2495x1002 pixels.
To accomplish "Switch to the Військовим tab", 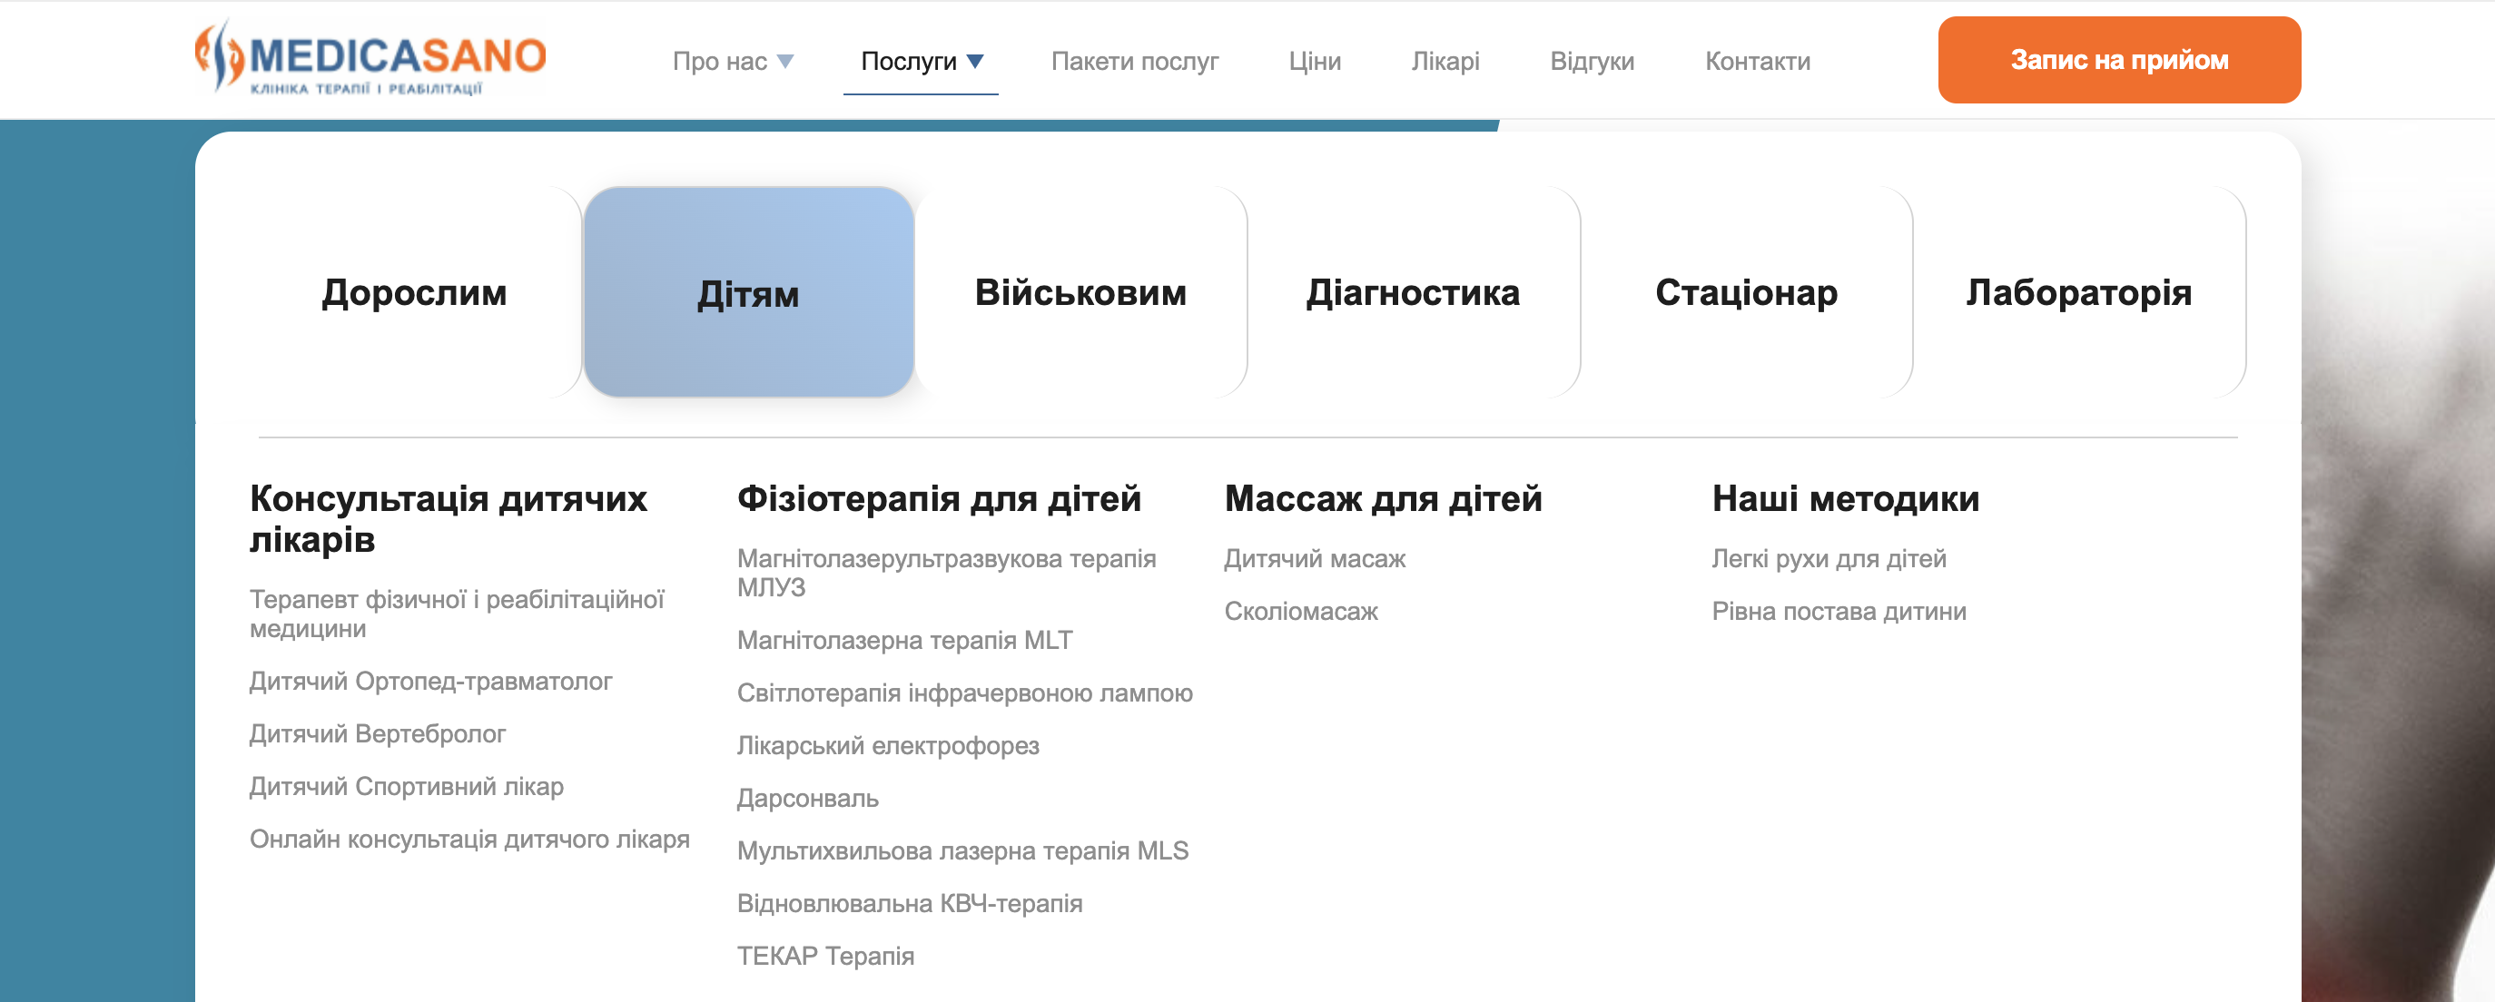I will pos(1080,292).
